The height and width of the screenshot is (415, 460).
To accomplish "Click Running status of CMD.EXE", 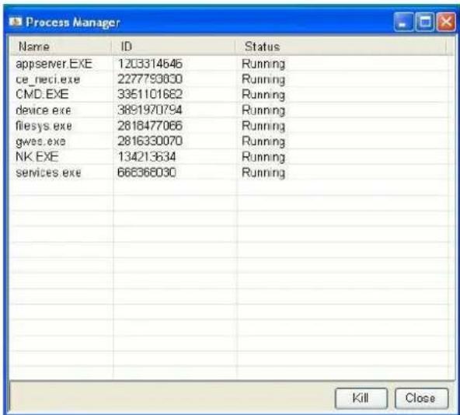I will [263, 95].
